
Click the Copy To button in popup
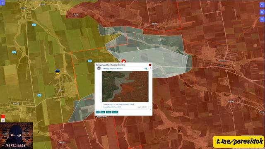pyautogui.click(x=115, y=112)
